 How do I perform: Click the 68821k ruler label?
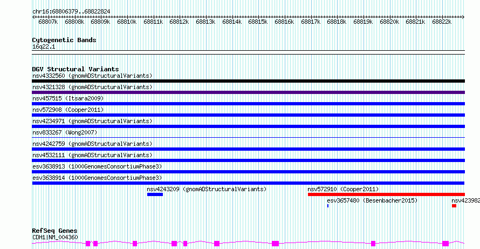[x=415, y=22]
